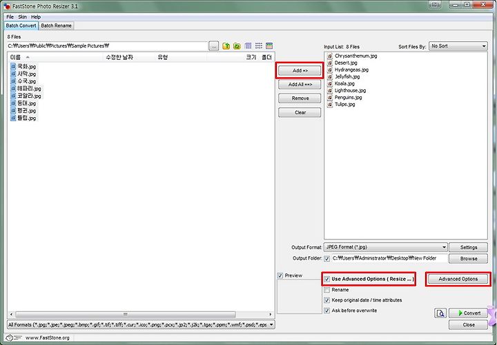Open the Skin menu
This screenshot has height=345, width=497.
point(22,17)
